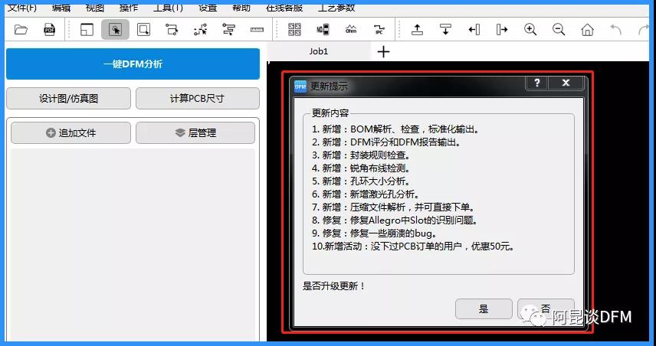Viewport: 656px width, 346px height.
Task: Switch to the Job1 tab
Action: click(319, 51)
